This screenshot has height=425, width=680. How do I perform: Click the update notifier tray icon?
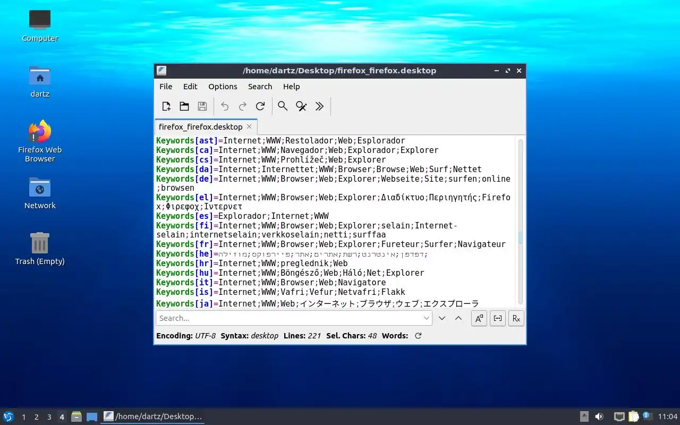647,416
